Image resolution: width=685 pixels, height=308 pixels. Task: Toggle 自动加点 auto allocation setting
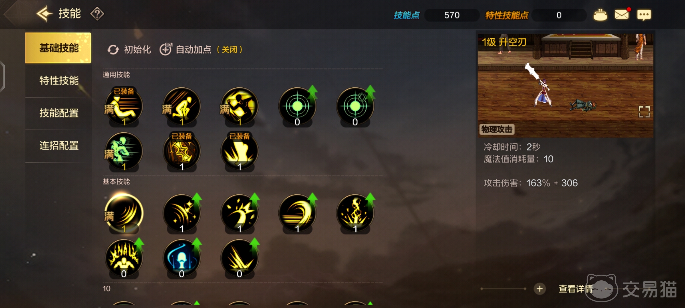click(x=201, y=50)
